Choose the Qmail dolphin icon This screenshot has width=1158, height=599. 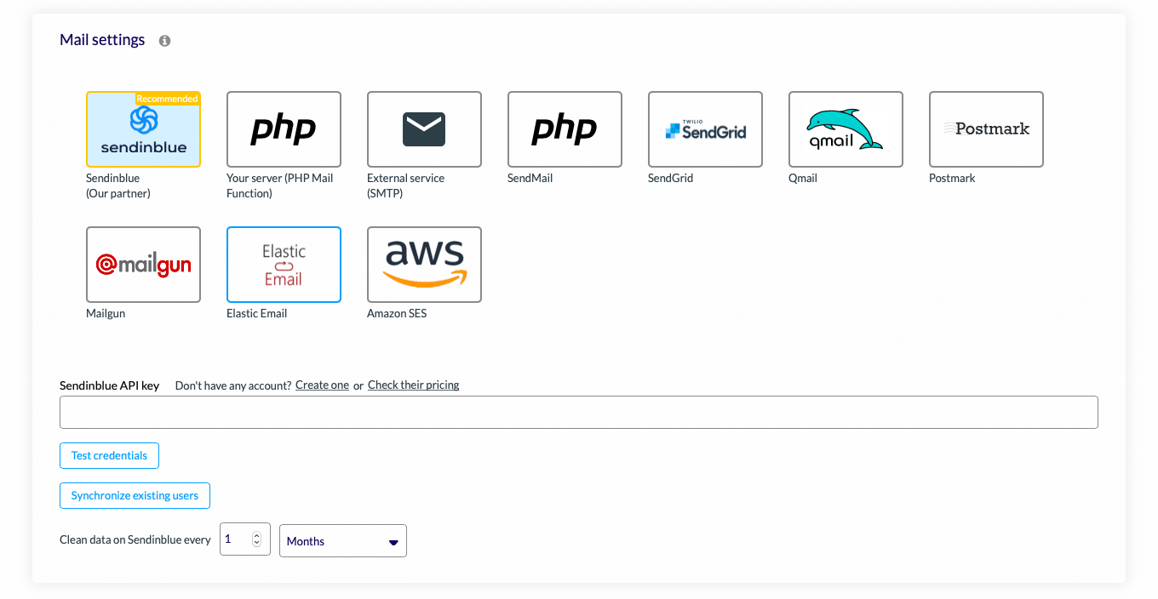click(x=846, y=129)
